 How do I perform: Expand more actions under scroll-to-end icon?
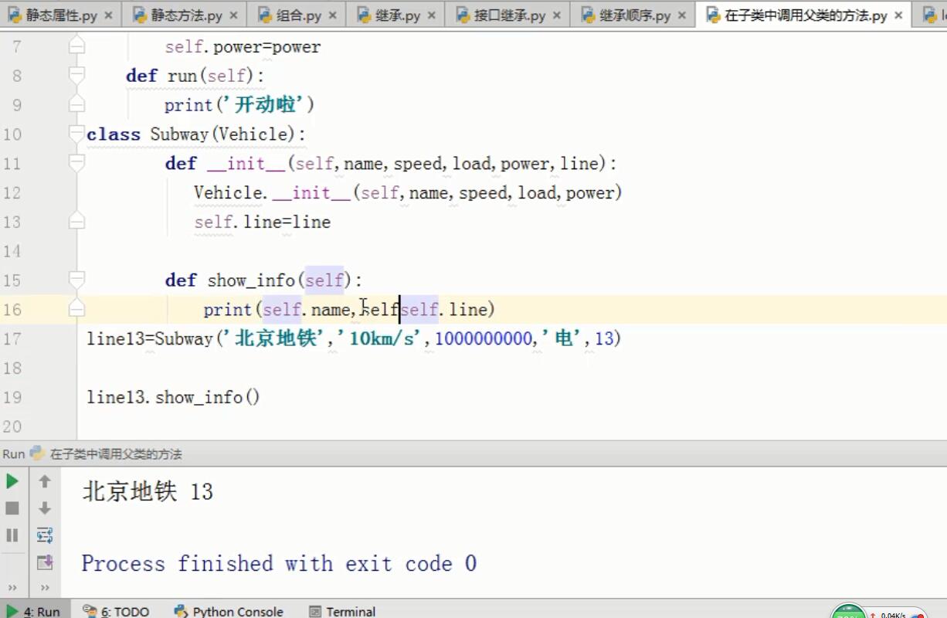click(45, 588)
